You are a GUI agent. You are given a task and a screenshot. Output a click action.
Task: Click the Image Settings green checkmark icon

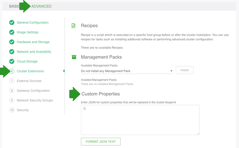pos(12,32)
